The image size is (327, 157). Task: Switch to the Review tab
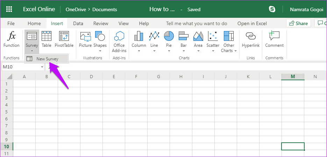click(101, 23)
